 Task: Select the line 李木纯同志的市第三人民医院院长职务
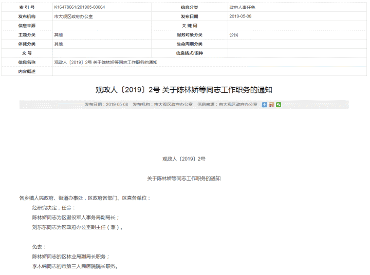point(75,266)
